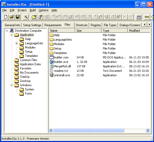Click the greyed-out Delete X toolbar icon
The height and width of the screenshot is (142, 154).
click(x=125, y=17)
